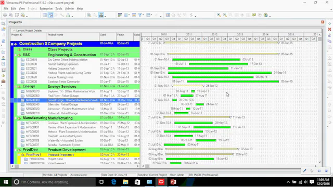Click the Copy icon on right bar
This screenshot has height=187, width=333.
point(329,41)
